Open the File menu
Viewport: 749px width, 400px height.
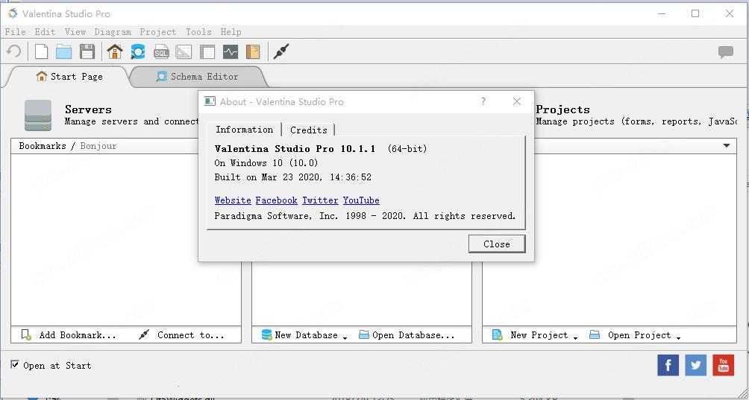click(x=15, y=32)
